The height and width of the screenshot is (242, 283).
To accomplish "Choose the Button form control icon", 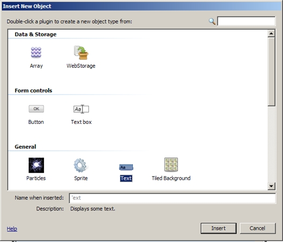I will pos(36,108).
